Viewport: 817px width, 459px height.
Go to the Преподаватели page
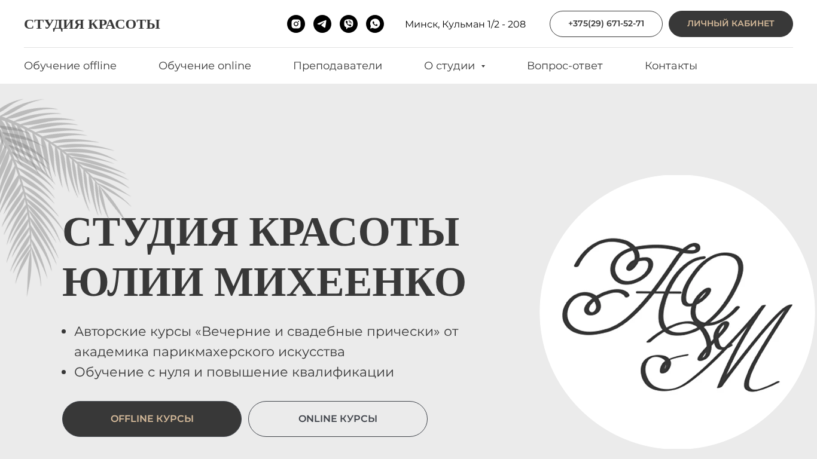(337, 66)
